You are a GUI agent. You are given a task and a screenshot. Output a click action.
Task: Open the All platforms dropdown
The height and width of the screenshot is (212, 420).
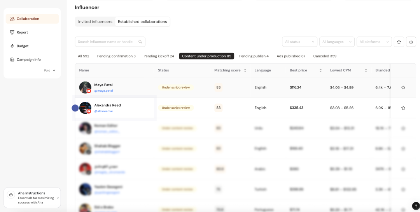374,42
